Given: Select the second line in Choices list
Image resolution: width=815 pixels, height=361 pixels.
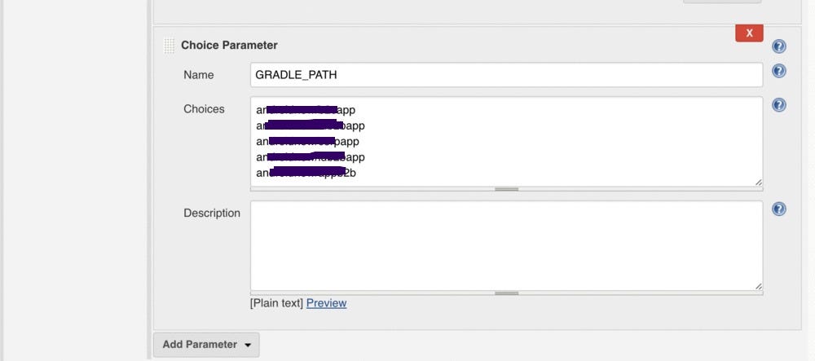Looking at the screenshot, I should coord(311,125).
